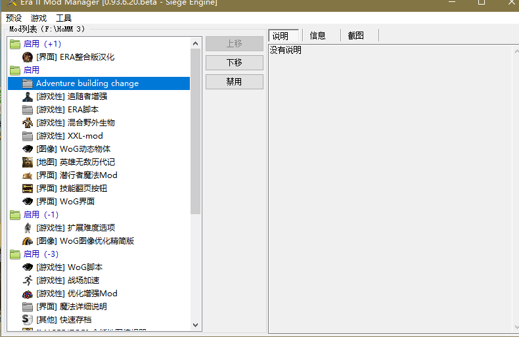519x337 pixels.
Task: Click the WoG界面 mod icon
Action: pyautogui.click(x=28, y=201)
